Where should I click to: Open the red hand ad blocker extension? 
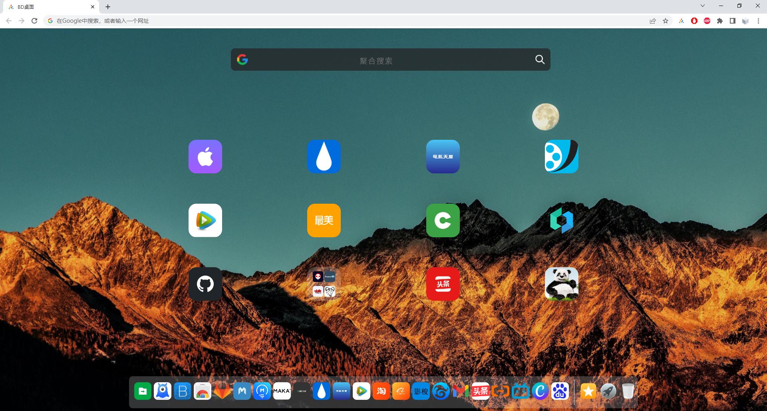click(x=694, y=21)
